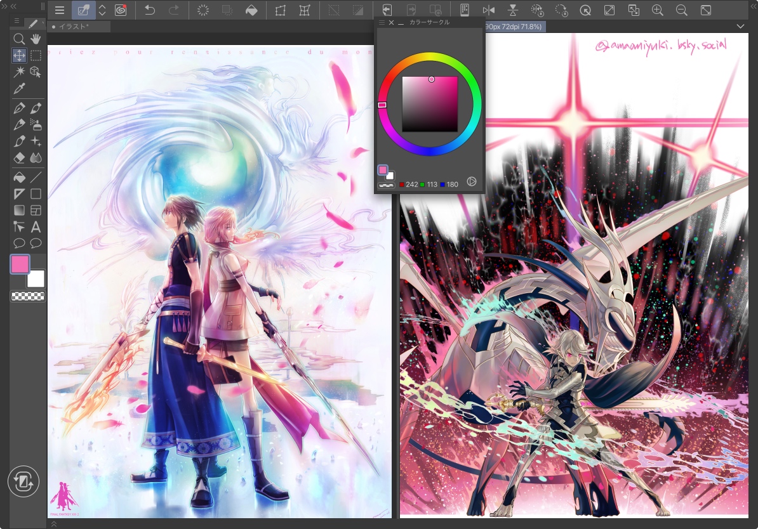This screenshot has height=529, width=758.
Task: Pick the pink main color swatch in toolbox
Action: 20,264
